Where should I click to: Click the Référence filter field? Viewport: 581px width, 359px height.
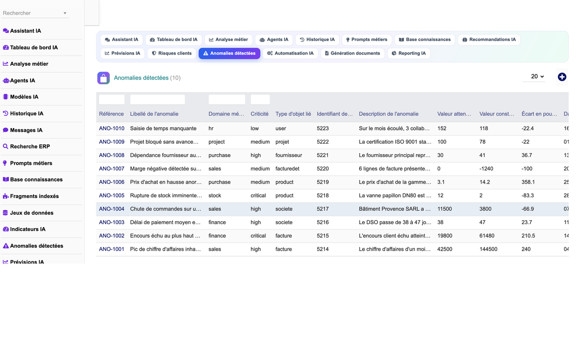(x=112, y=100)
